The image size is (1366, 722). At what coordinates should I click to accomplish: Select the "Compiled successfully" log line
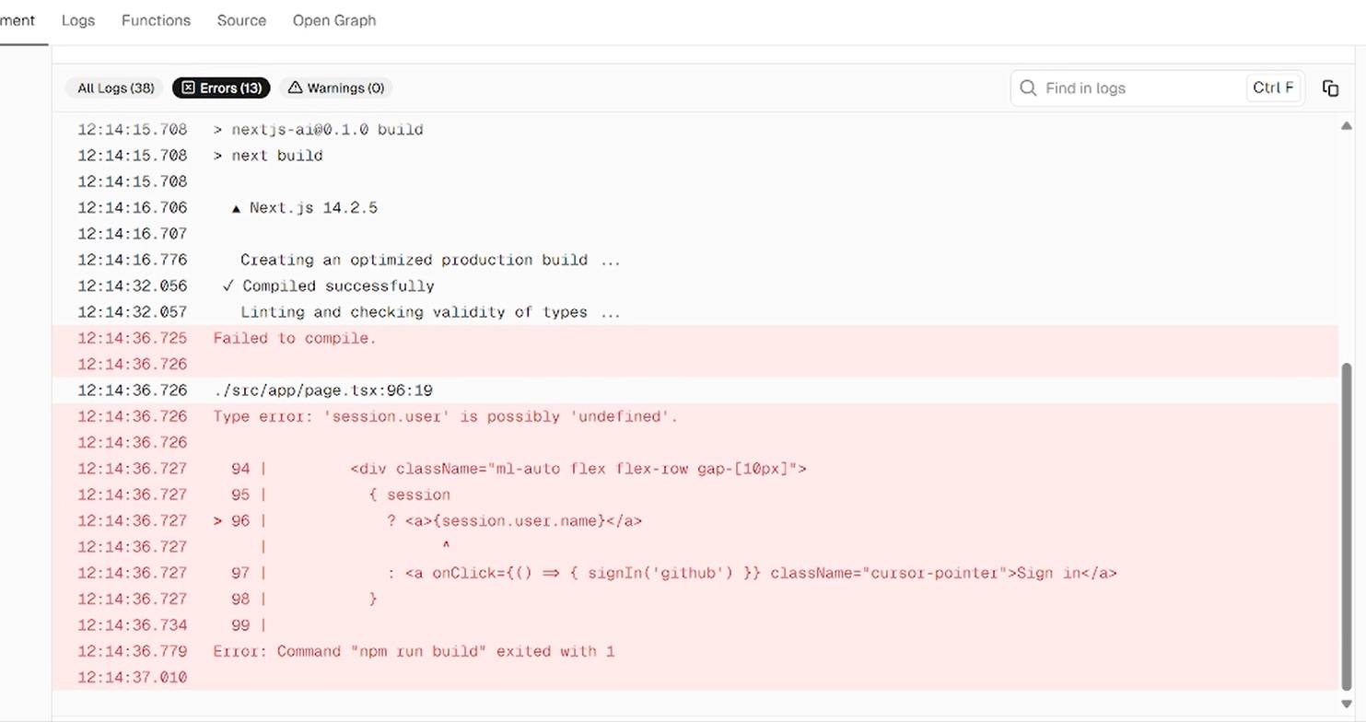(x=695, y=286)
